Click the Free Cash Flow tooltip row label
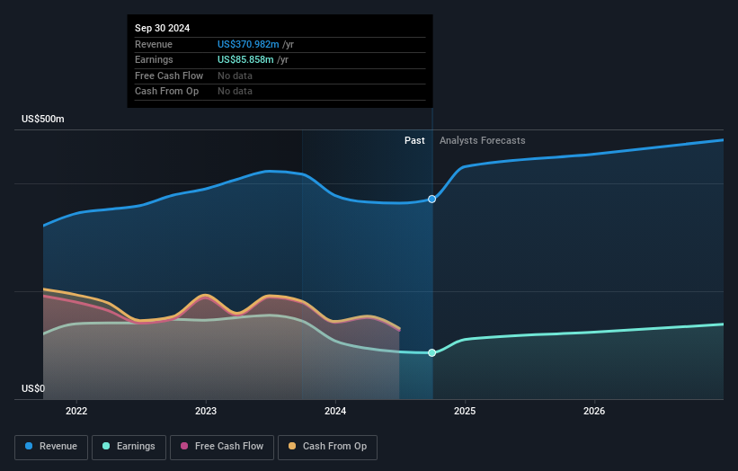Screen dimensions: 738x471 click(x=169, y=76)
